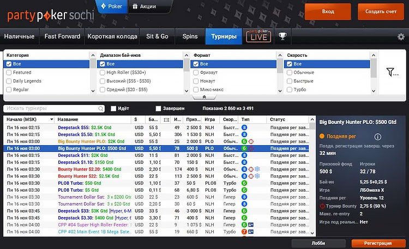Click the search magnifier icon
The height and width of the screenshot is (249, 409).
pyautogui.click(x=101, y=109)
